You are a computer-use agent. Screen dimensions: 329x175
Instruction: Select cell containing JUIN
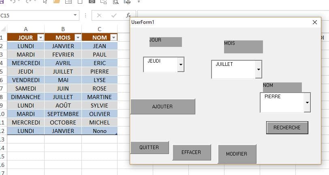tap(63, 89)
